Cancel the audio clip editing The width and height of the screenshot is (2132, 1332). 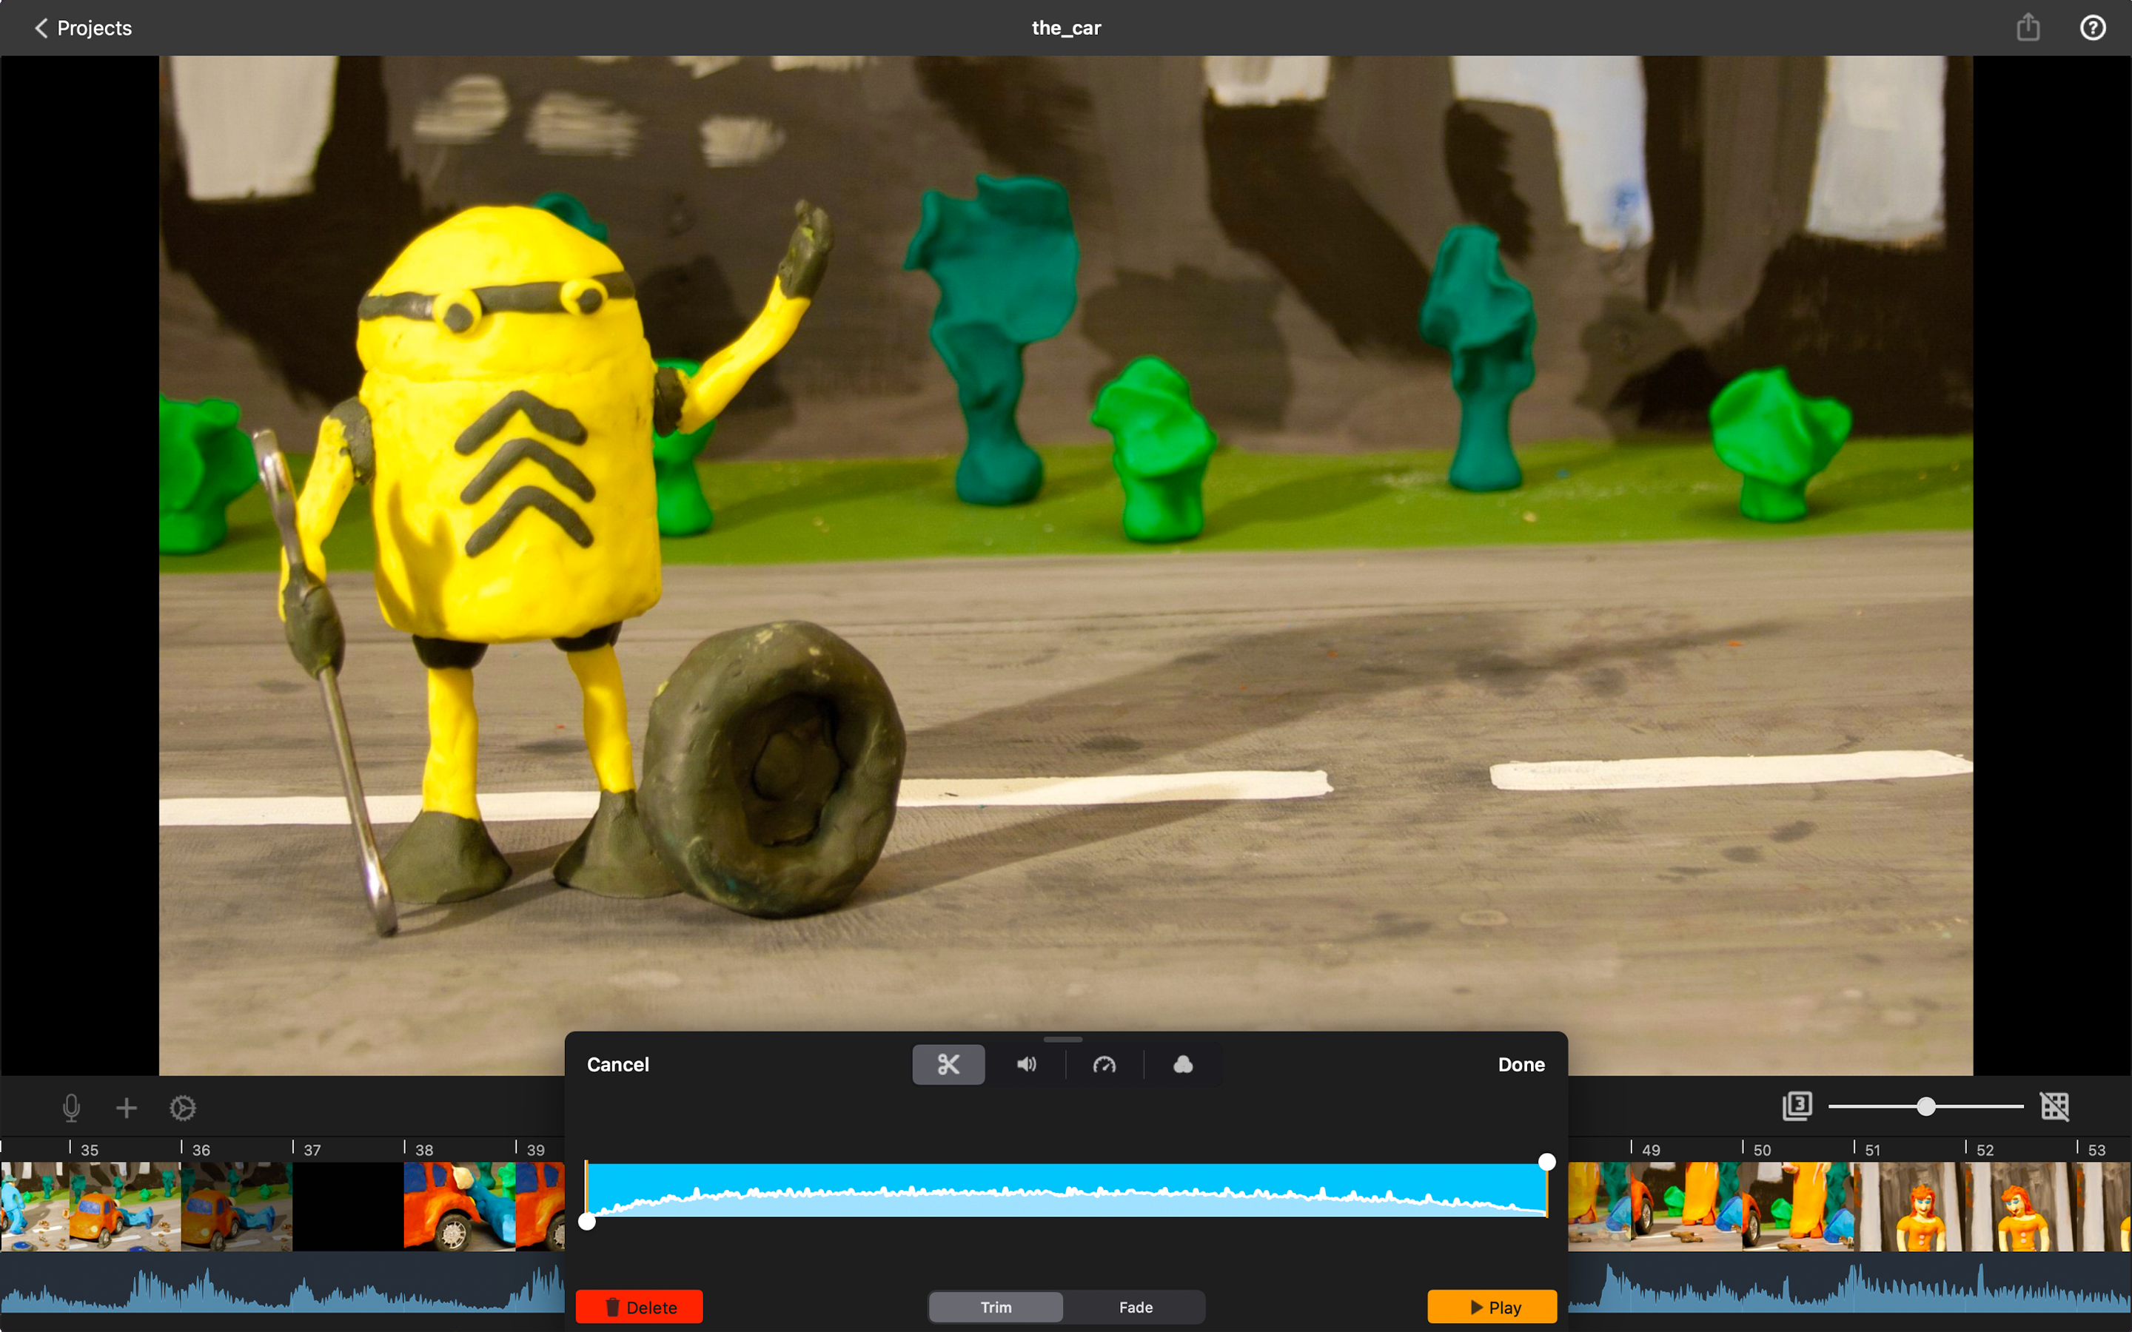coord(617,1064)
